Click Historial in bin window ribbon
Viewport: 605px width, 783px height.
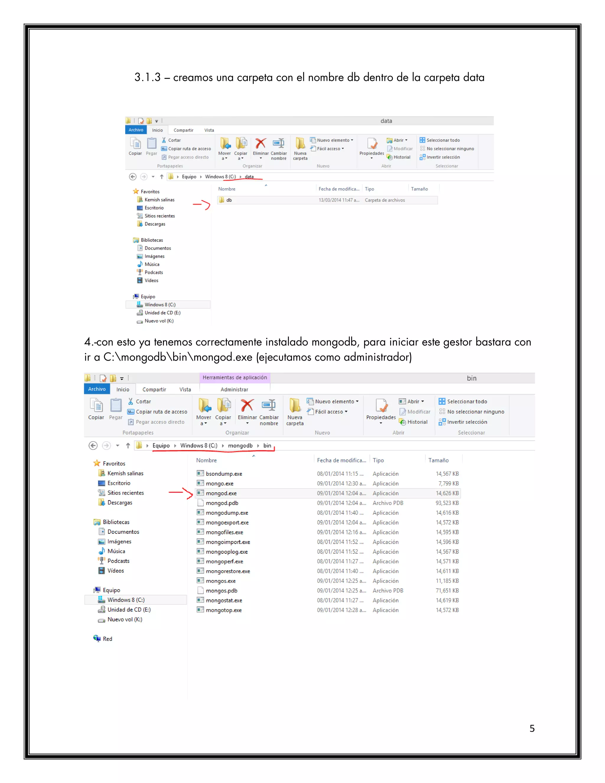click(x=413, y=422)
